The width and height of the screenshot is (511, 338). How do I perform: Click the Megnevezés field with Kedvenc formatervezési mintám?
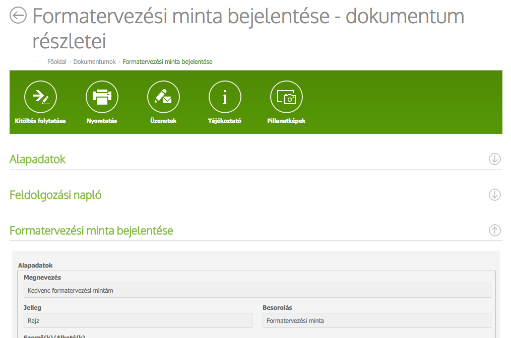click(x=258, y=291)
